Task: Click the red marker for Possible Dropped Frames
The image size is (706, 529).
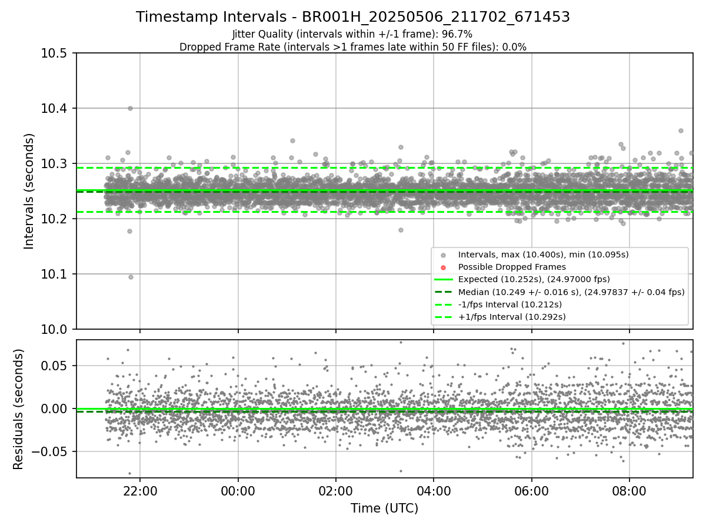Action: tap(444, 267)
